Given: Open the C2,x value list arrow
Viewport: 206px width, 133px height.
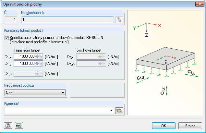Looking at the screenshot, I should coord(104,56).
